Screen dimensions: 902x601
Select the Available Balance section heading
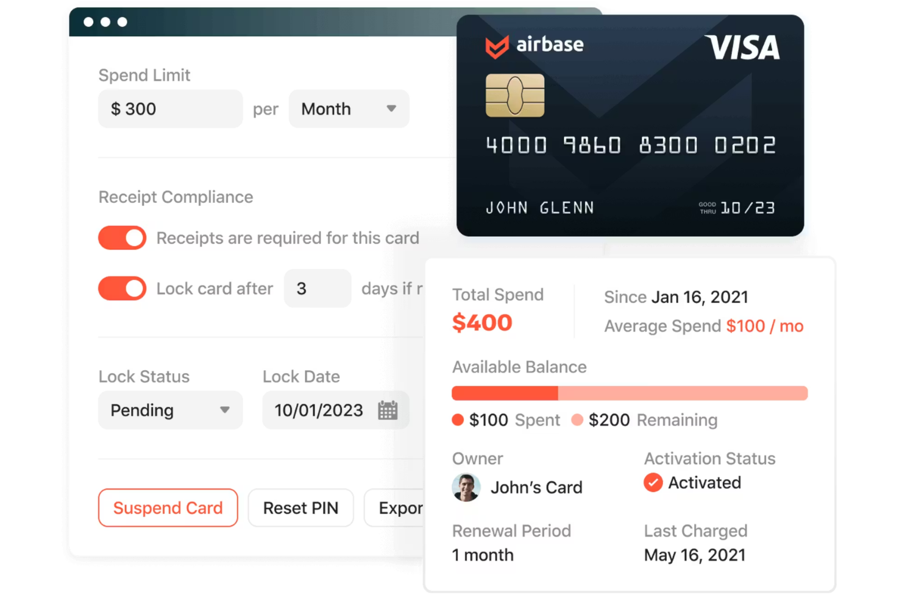coord(519,367)
